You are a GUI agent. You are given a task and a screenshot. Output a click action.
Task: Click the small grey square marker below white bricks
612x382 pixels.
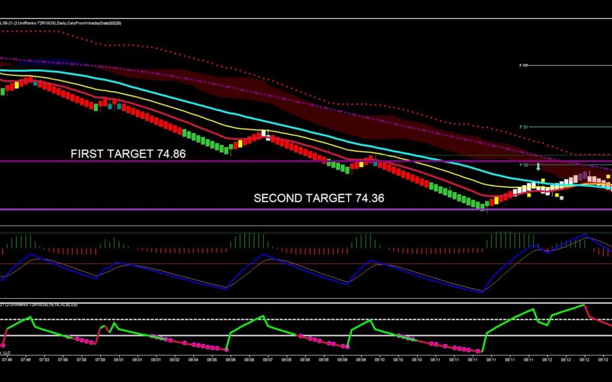[x=562, y=198]
